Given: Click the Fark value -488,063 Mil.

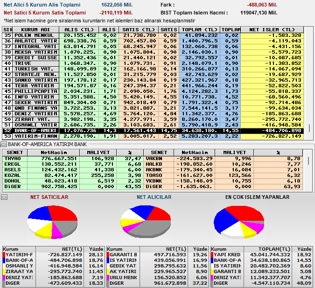Looking at the screenshot, I should pos(262,5).
